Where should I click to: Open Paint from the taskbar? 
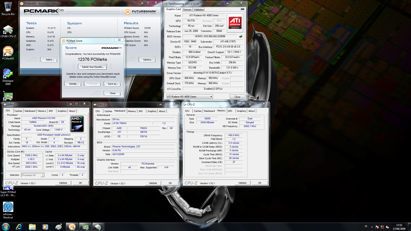pyautogui.click(x=59, y=227)
